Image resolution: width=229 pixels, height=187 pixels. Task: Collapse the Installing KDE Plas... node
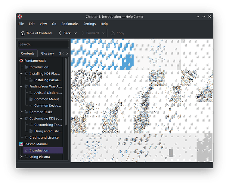coord(21,74)
